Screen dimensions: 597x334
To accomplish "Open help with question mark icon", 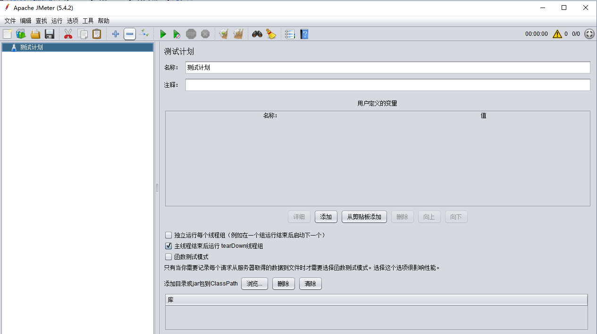I will coord(304,34).
